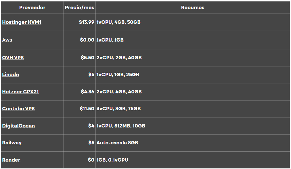Click the "1vCPU, 512MB, 10GB" resources cell
291x169 pixels.
120,126
